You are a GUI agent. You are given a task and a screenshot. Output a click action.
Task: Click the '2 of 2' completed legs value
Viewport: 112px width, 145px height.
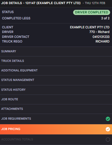click(x=105, y=18)
